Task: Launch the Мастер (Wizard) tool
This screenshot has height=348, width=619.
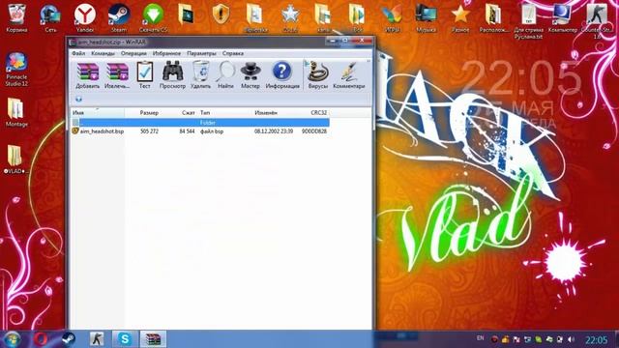Action: [251, 75]
